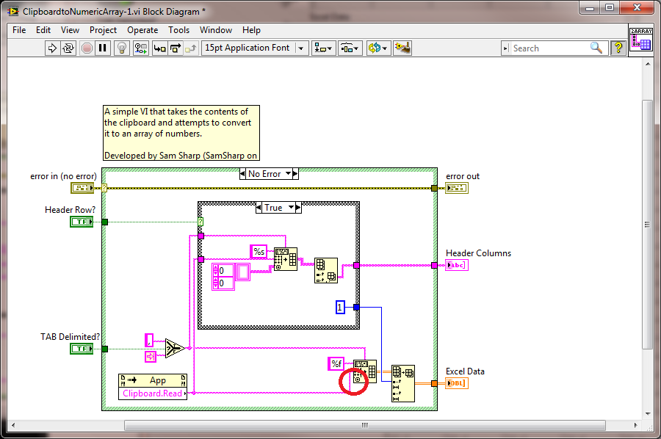The height and width of the screenshot is (439, 661).
Task: Select the Index Array node inside True case
Action: coord(326,270)
